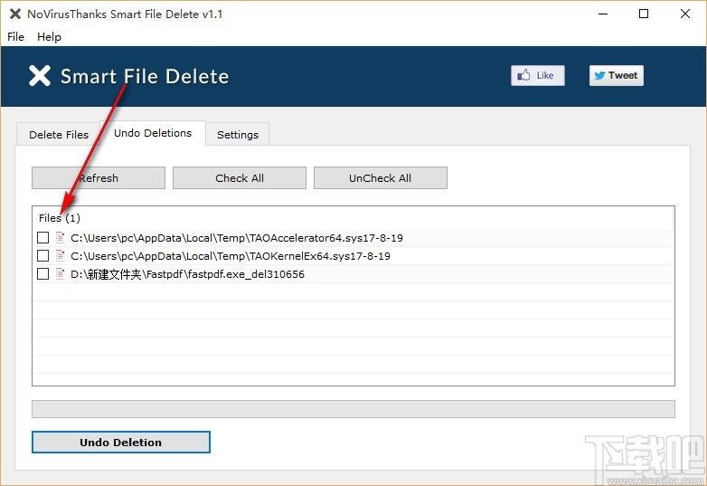Click the title bar app icon
The height and width of the screenshot is (486, 707).
tap(14, 14)
